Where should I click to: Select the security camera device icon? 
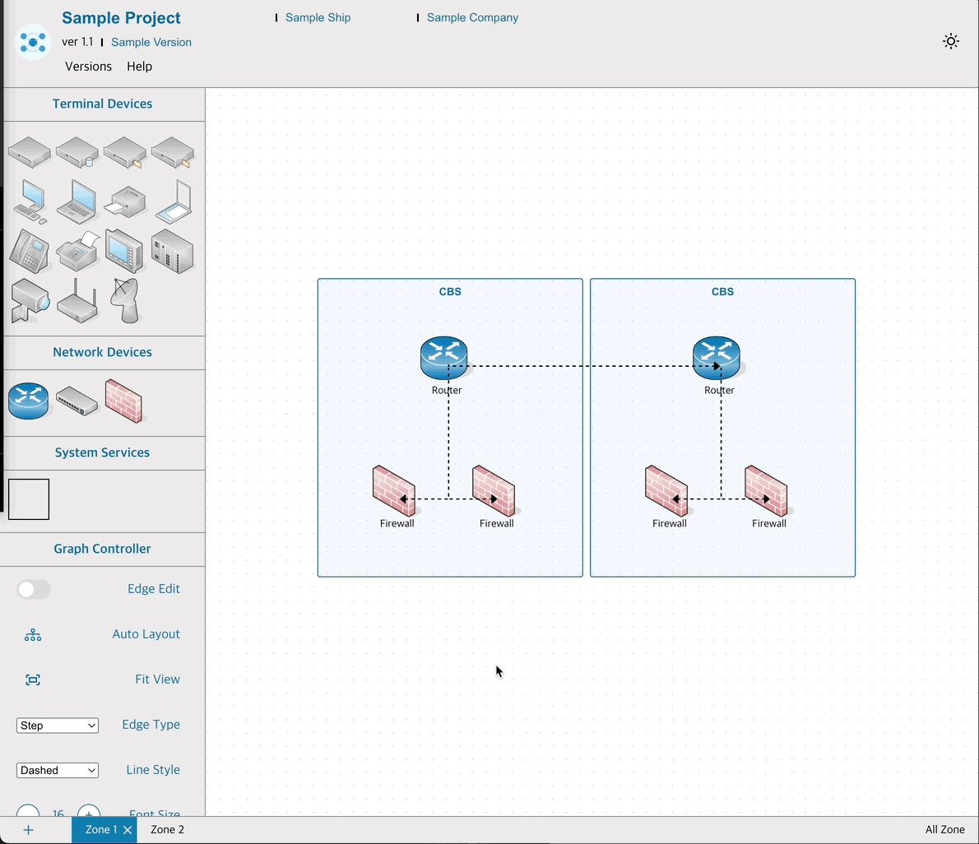[30, 301]
